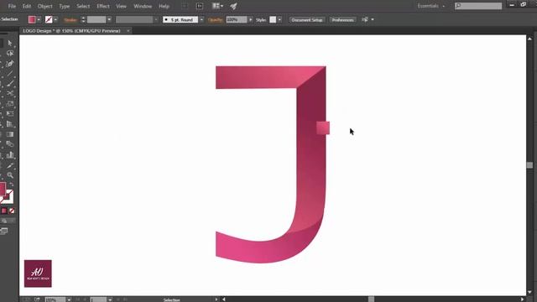Open the Essentials workspace switcher

tap(430, 6)
